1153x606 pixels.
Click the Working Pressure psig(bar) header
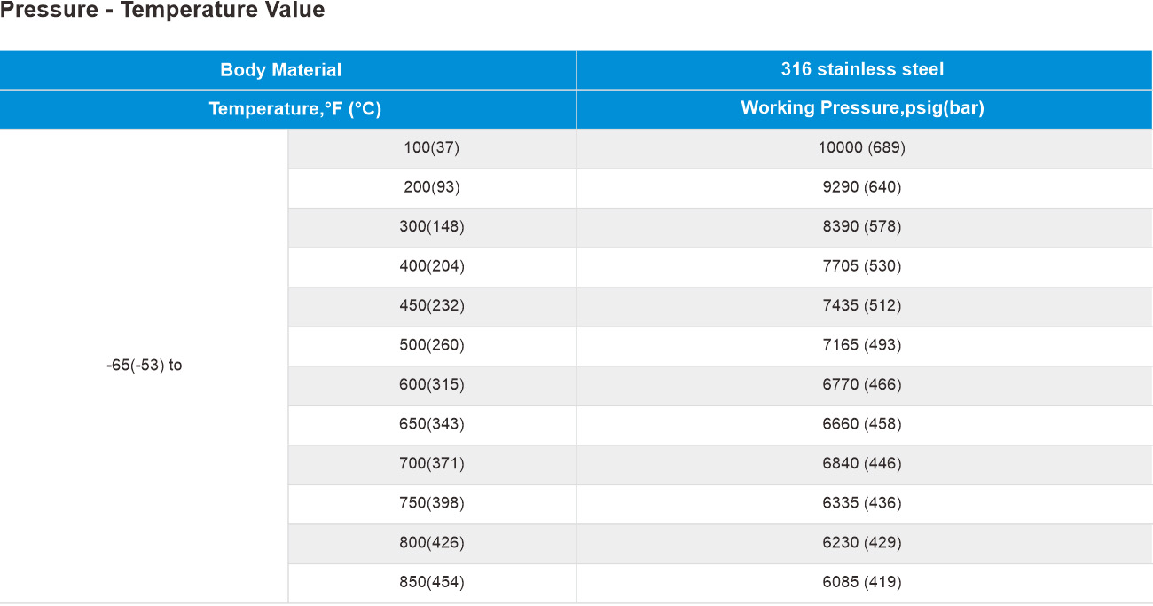[x=865, y=109]
